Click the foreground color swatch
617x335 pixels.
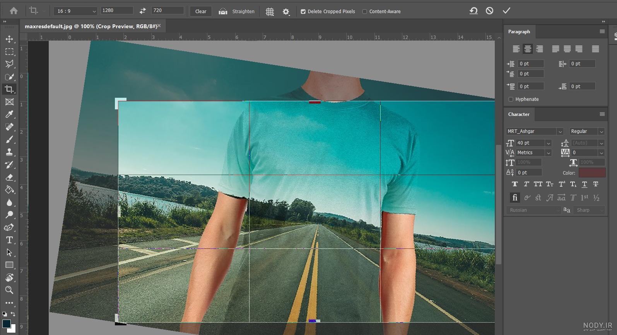(x=7, y=323)
